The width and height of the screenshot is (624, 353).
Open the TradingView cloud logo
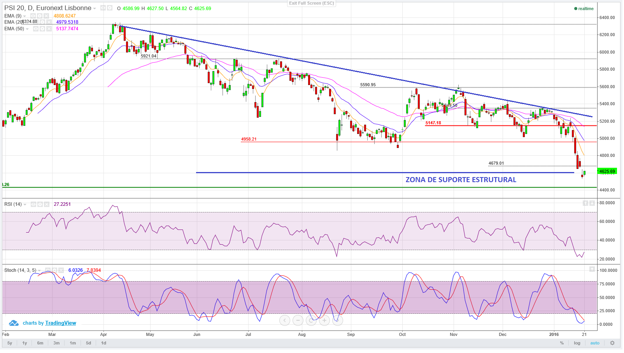(x=14, y=323)
